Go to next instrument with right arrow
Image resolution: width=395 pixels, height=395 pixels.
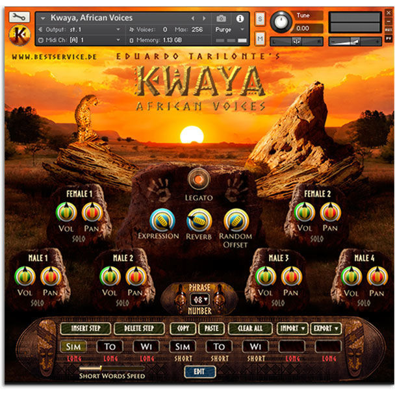[204, 18]
